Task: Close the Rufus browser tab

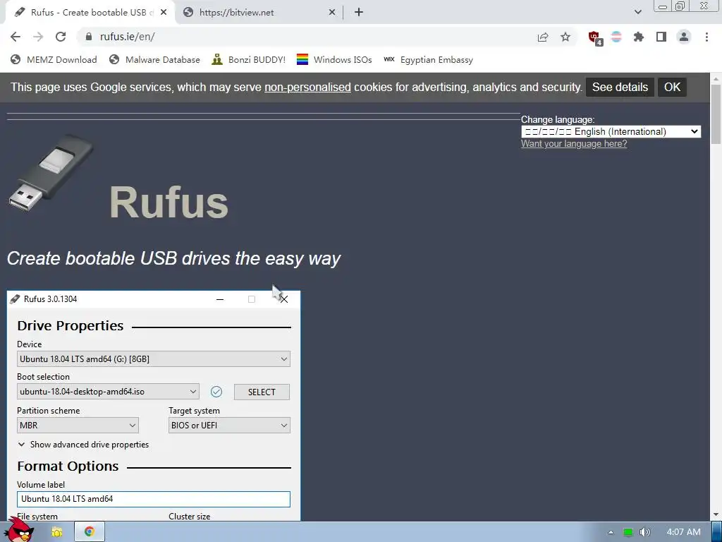Action: coord(164,13)
